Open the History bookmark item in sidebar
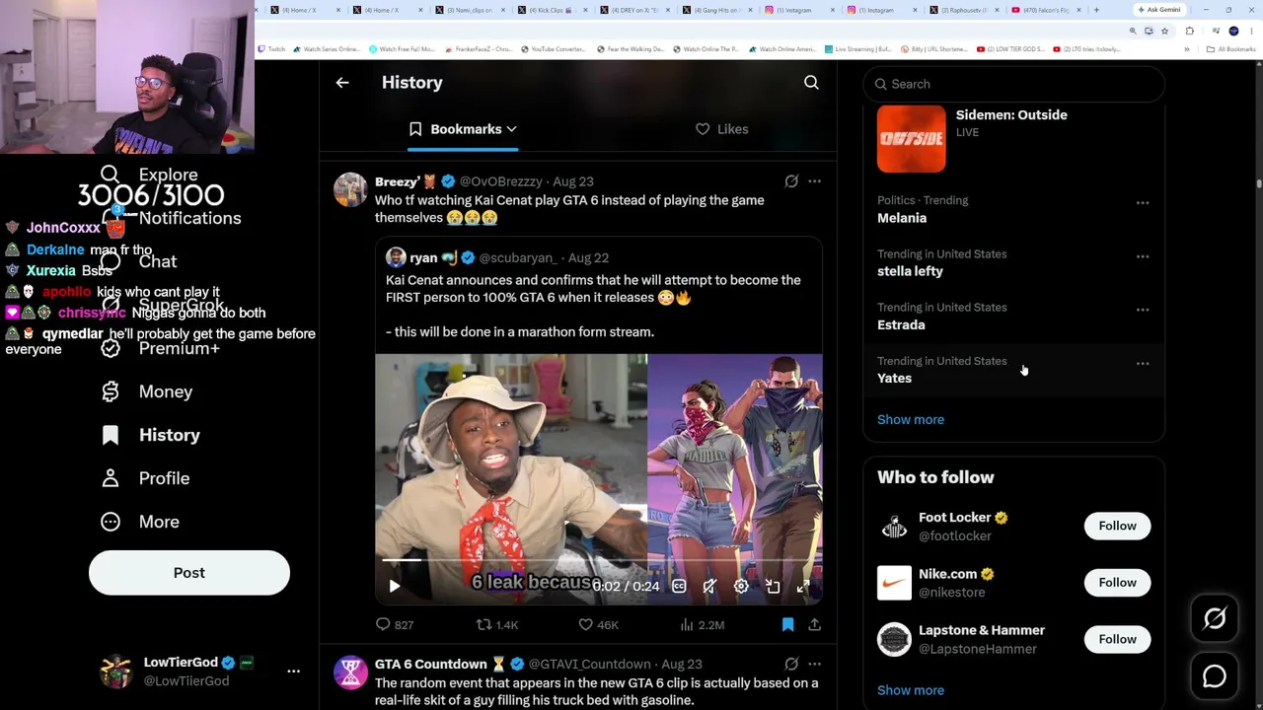This screenshot has width=1263, height=710. click(150, 435)
